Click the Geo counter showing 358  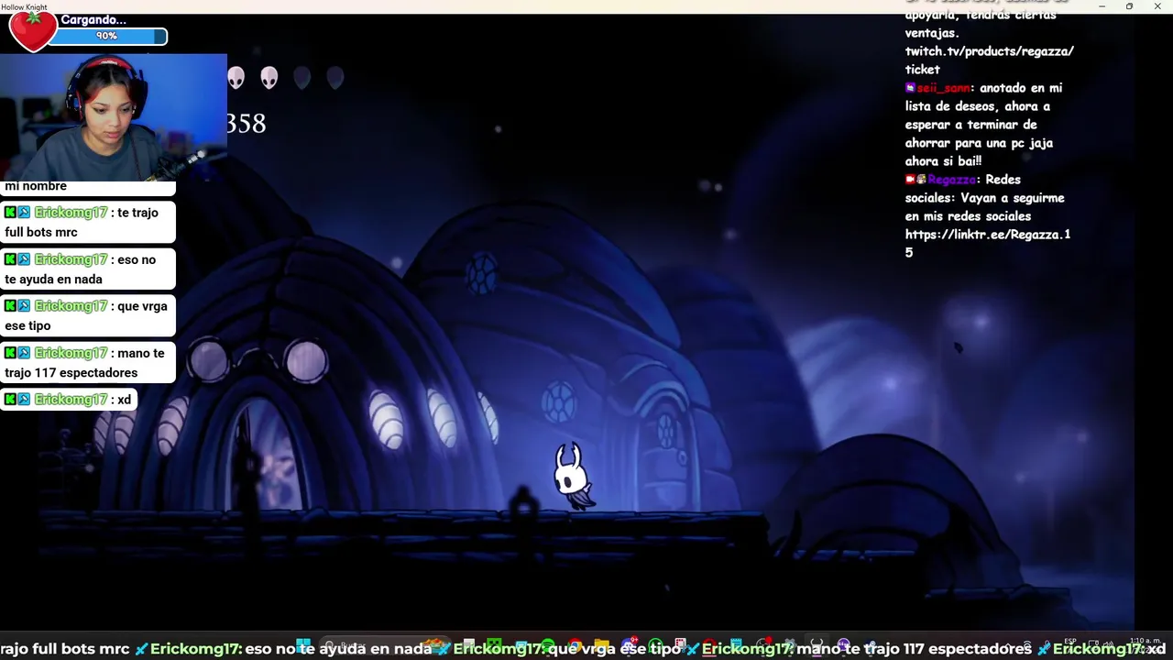coord(247,124)
